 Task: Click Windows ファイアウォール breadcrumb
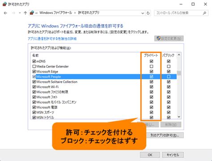click(x=55, y=13)
